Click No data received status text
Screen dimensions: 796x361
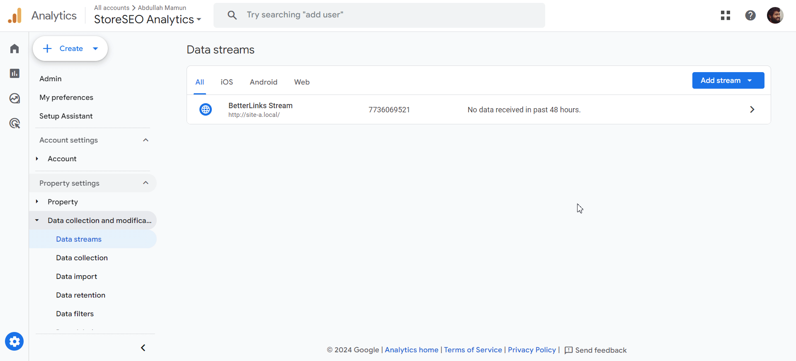(x=524, y=110)
